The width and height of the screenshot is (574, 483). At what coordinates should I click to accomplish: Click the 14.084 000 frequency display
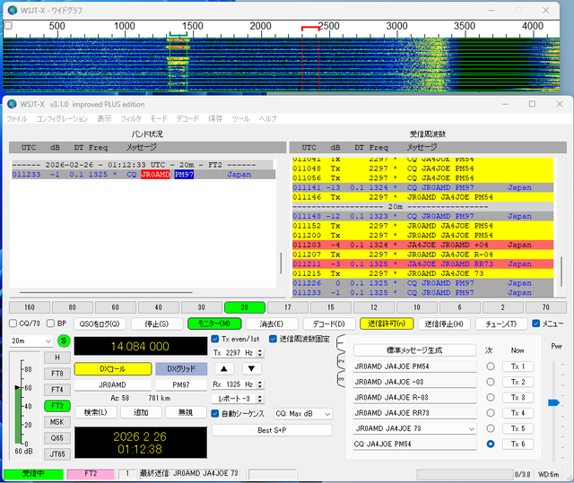141,346
